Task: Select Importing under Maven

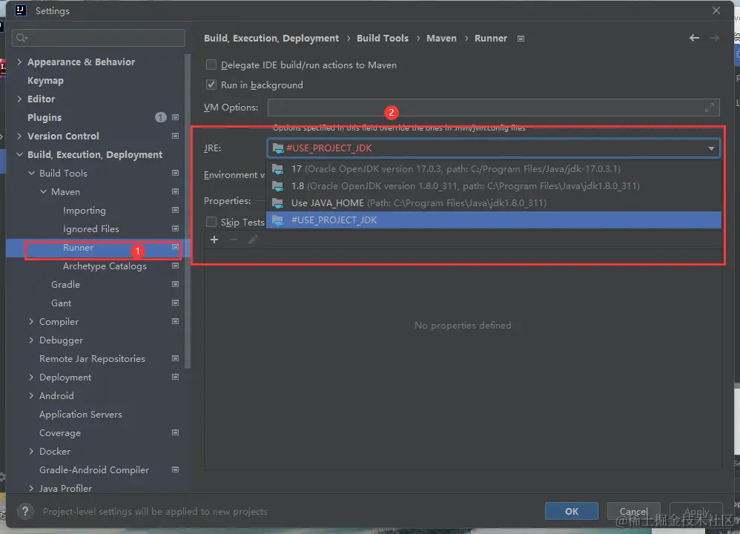Action: [x=85, y=210]
